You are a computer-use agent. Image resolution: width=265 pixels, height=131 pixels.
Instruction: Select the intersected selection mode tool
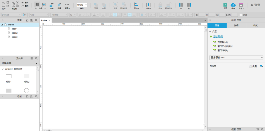click(x=37, y=4)
